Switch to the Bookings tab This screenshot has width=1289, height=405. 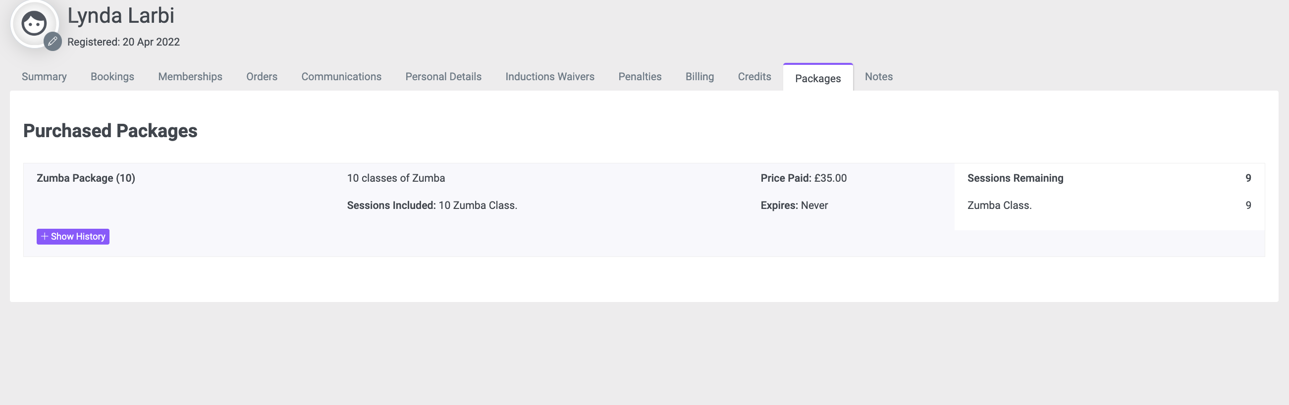[112, 77]
